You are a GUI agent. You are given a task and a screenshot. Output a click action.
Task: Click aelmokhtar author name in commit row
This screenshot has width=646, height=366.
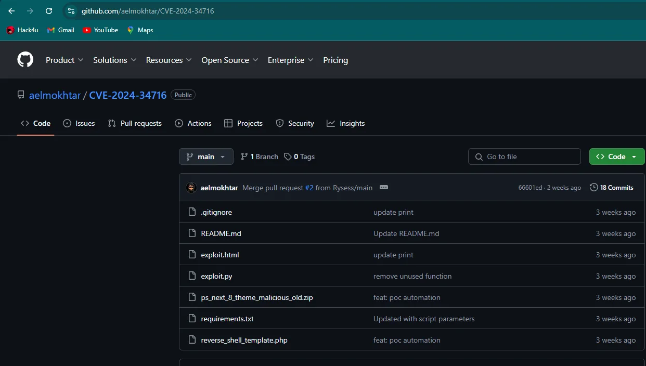tap(219, 188)
